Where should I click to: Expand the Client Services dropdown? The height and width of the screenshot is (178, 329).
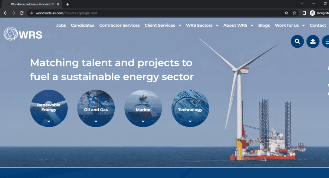163,25
